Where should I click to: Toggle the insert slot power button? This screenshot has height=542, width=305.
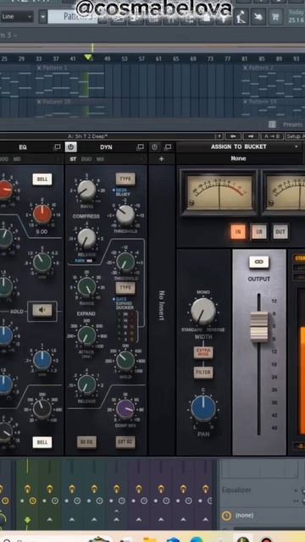(x=154, y=147)
